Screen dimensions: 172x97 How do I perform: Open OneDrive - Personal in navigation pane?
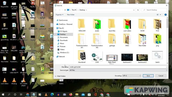coord(65,24)
